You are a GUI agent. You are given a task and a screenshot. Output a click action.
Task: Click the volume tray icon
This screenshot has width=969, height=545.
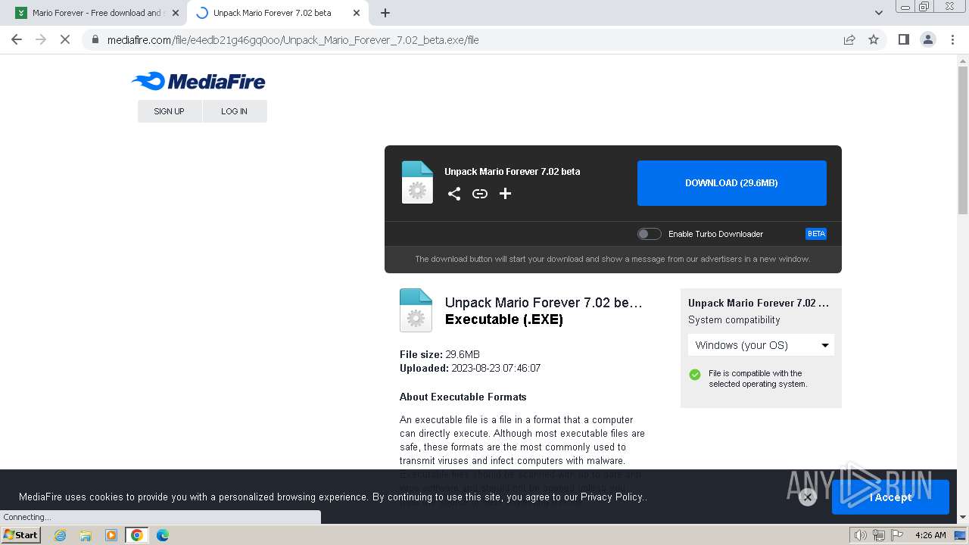[860, 535]
